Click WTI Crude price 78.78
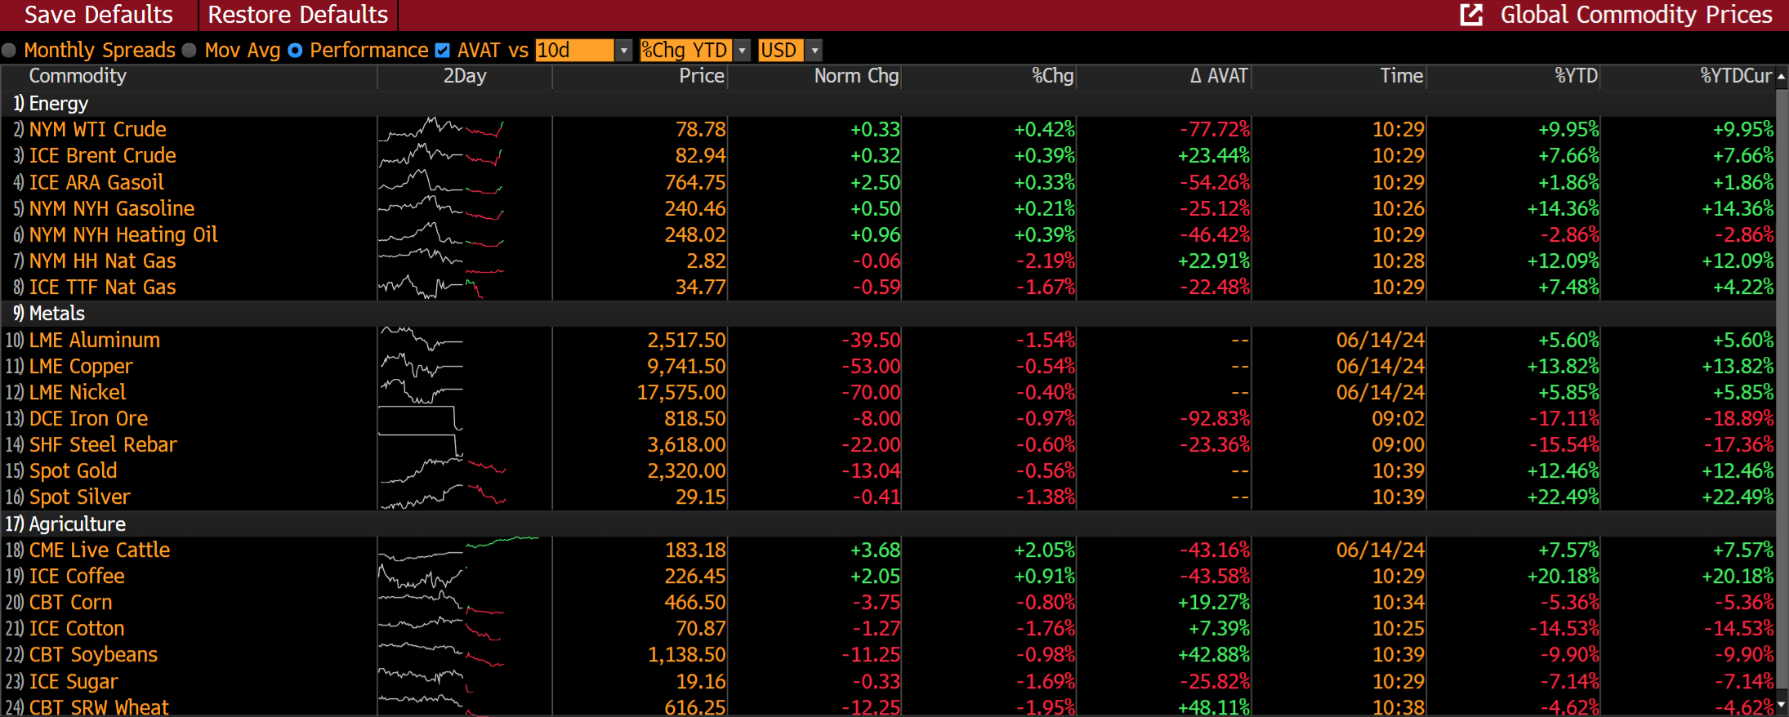This screenshot has width=1789, height=717. [x=700, y=129]
